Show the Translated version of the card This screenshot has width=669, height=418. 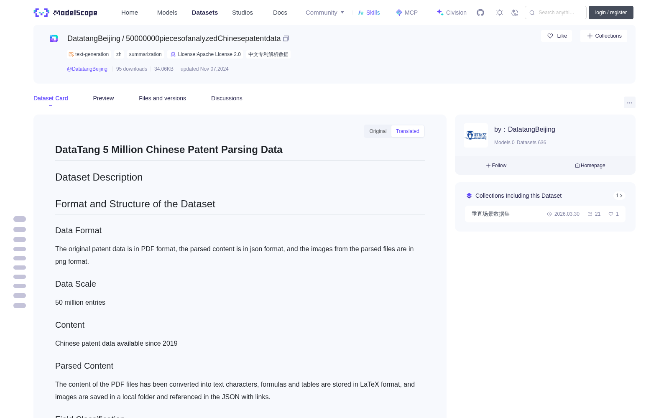(408, 131)
